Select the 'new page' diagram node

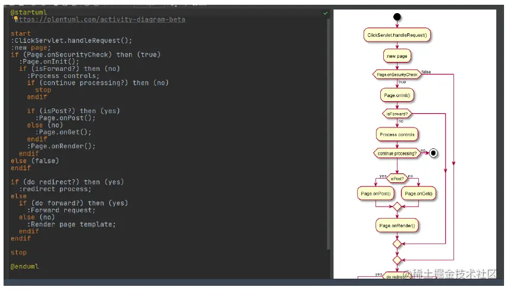pos(397,56)
